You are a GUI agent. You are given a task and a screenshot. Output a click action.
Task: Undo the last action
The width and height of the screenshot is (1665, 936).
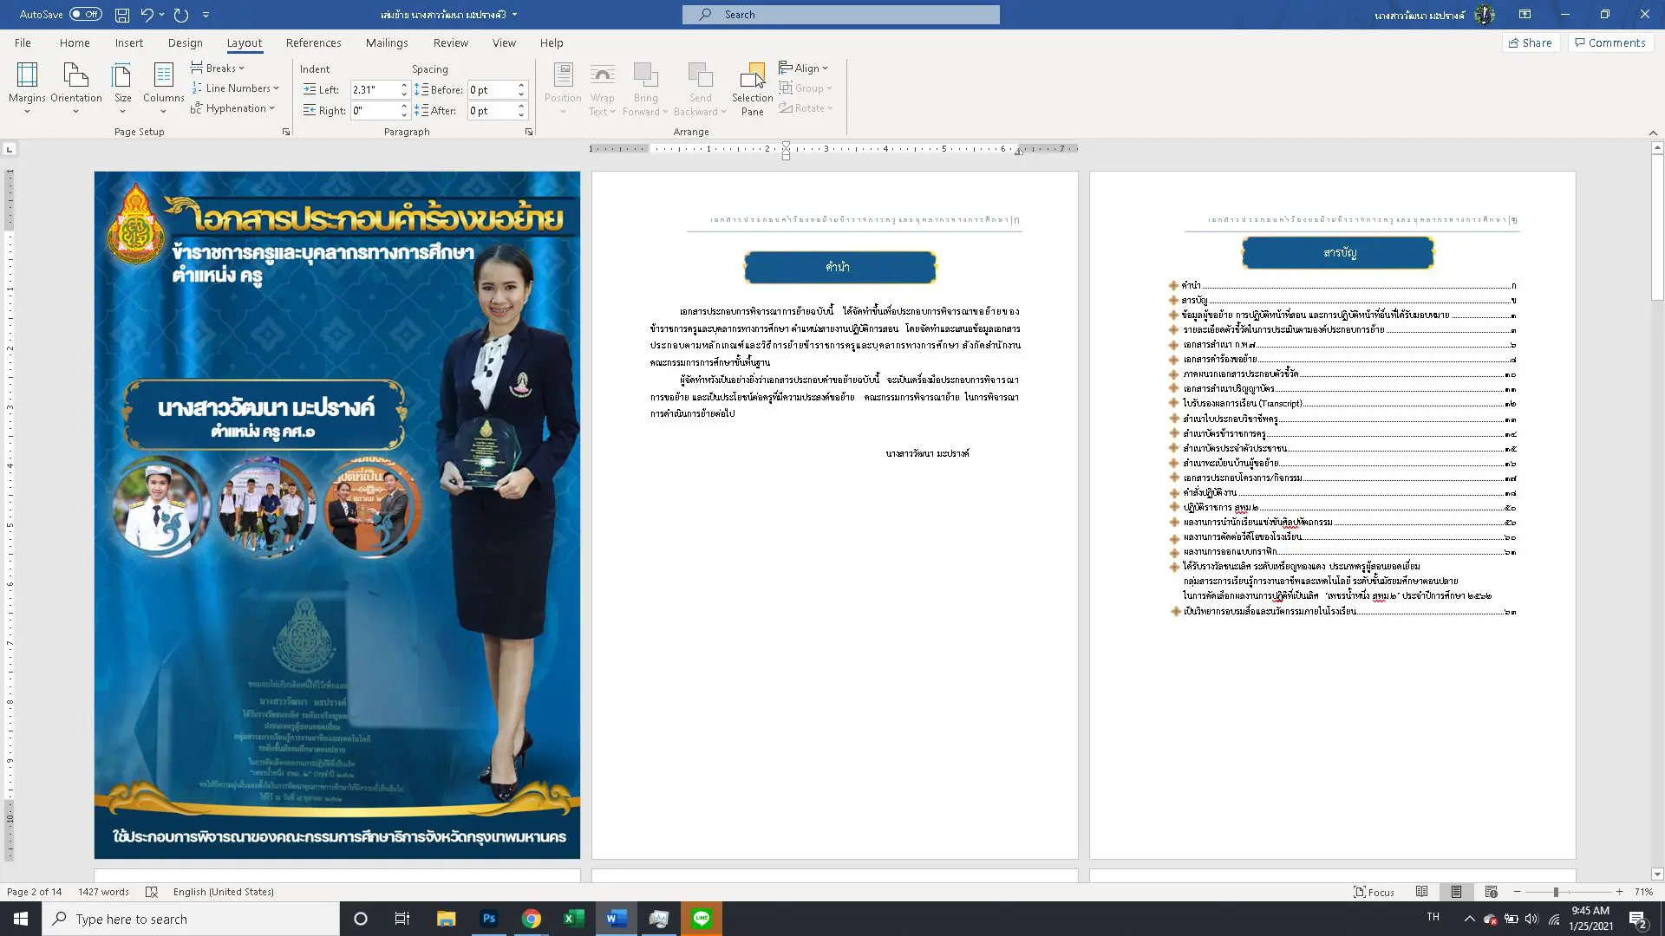point(147,15)
